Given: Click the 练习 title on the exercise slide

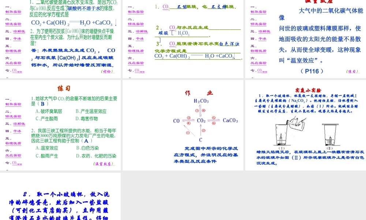Looking at the screenshot, I should click(64, 88).
